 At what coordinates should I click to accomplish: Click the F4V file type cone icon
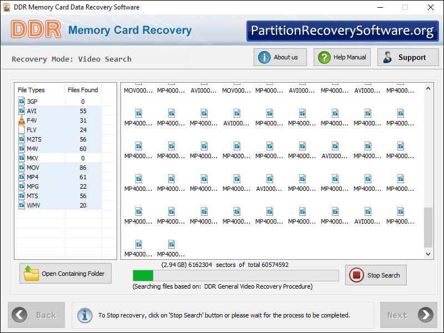(x=21, y=120)
